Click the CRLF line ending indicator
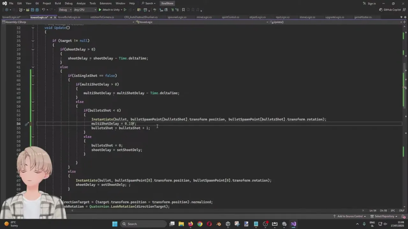 pos(401,211)
